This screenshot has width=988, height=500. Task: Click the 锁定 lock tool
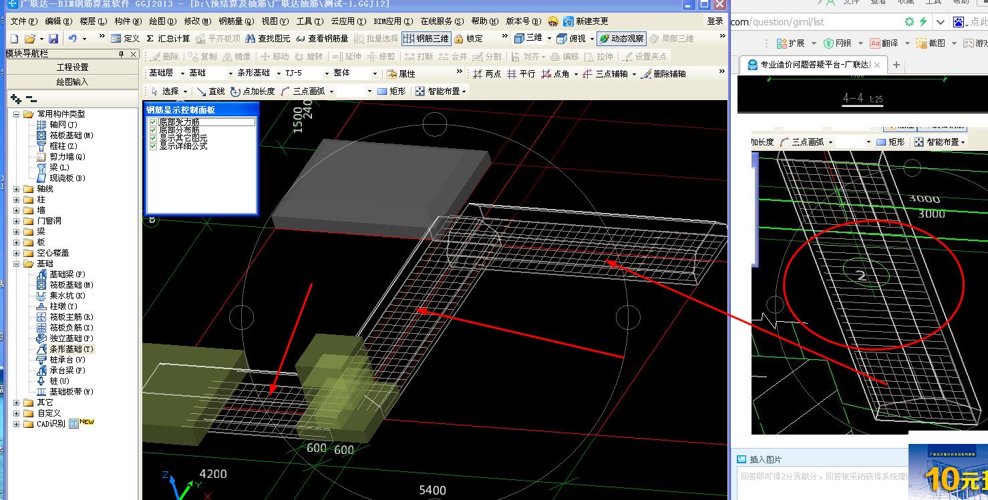pyautogui.click(x=468, y=39)
